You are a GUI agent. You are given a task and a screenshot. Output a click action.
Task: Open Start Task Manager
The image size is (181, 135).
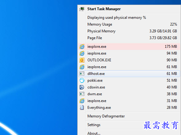(x=129, y=9)
